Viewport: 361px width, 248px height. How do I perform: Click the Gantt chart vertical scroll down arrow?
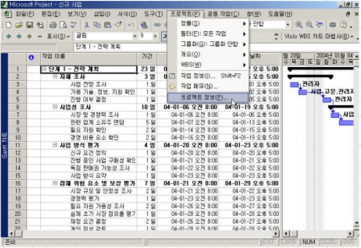[x=356, y=223]
